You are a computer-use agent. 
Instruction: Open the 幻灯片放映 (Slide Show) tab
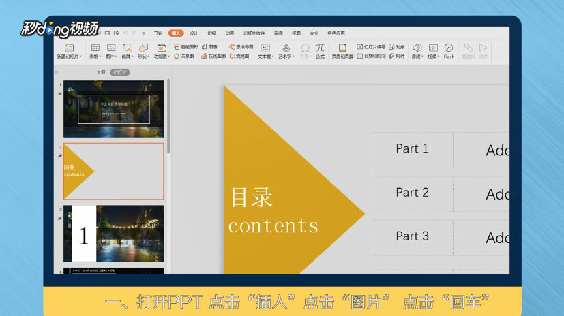[254, 33]
